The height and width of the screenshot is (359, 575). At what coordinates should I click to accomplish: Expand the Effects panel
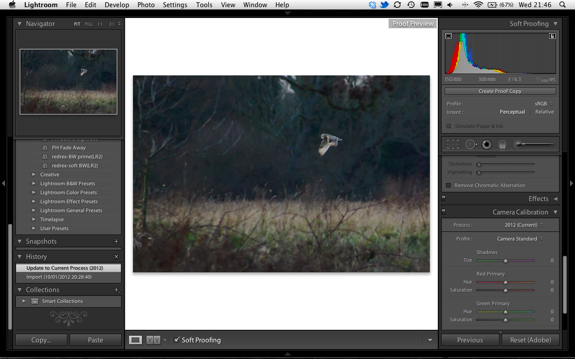(x=556, y=199)
